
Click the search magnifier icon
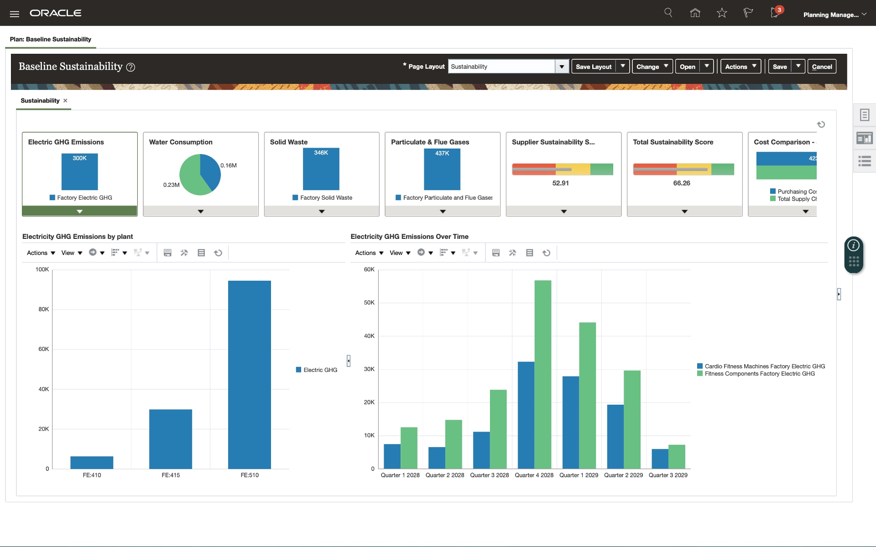tap(668, 13)
